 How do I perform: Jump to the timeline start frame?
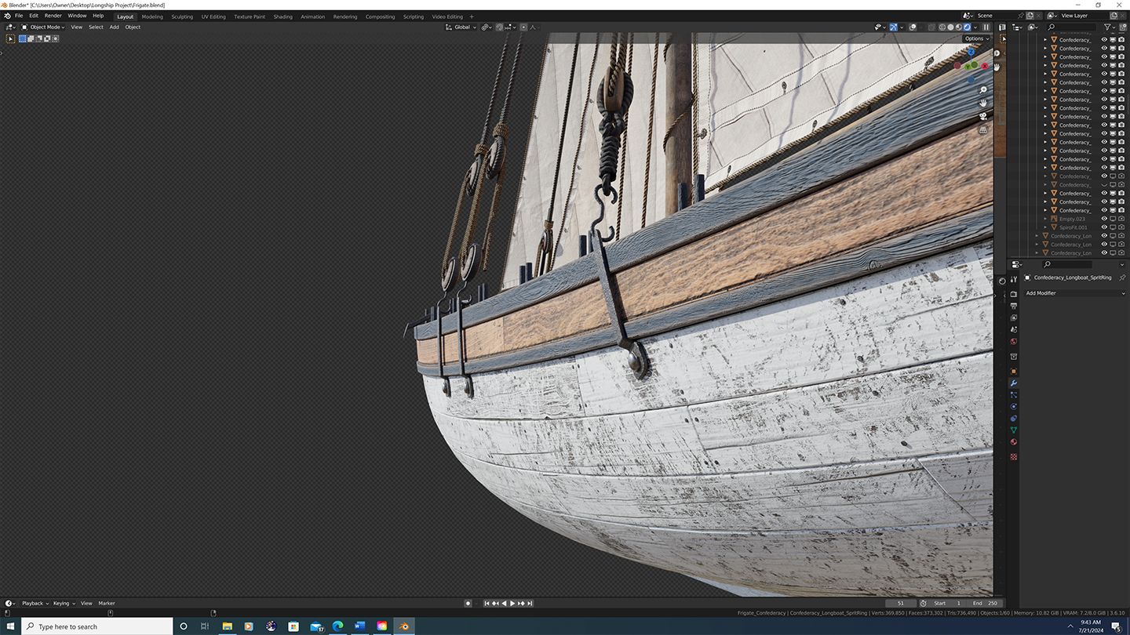coord(487,603)
